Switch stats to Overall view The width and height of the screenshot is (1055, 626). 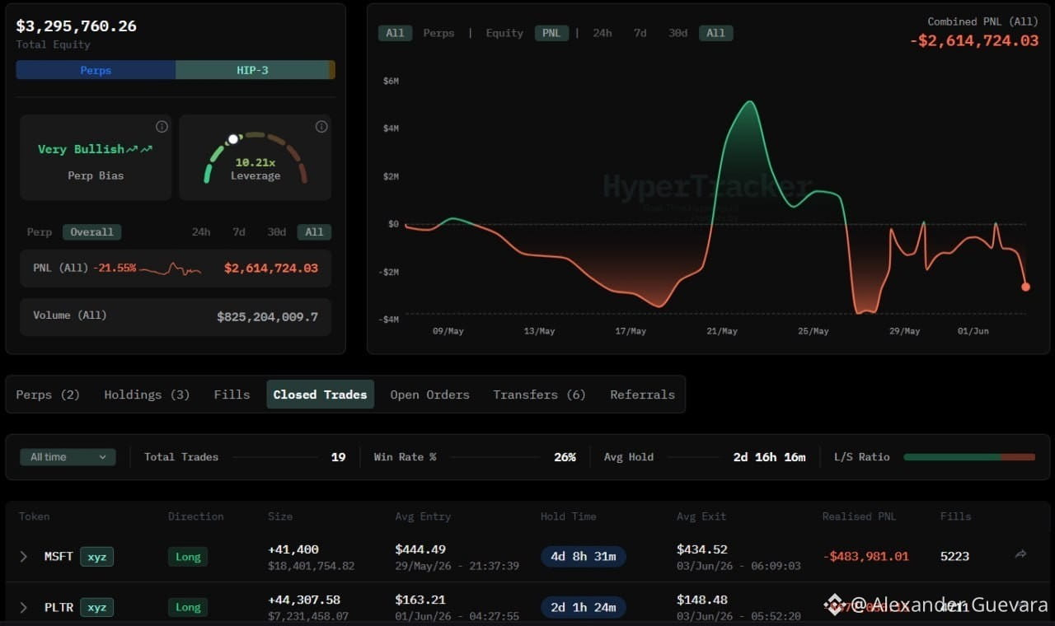(91, 232)
